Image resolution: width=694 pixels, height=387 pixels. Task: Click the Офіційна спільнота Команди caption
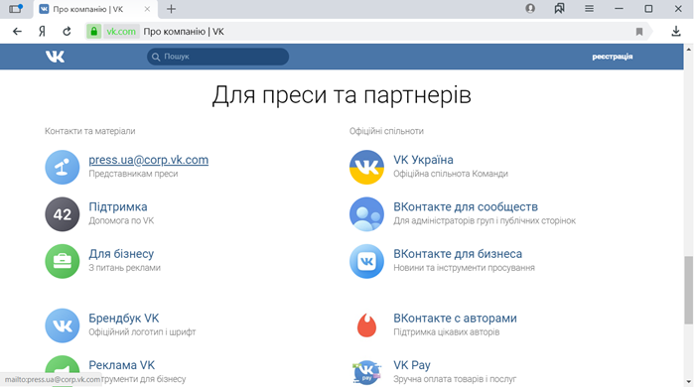(x=451, y=174)
